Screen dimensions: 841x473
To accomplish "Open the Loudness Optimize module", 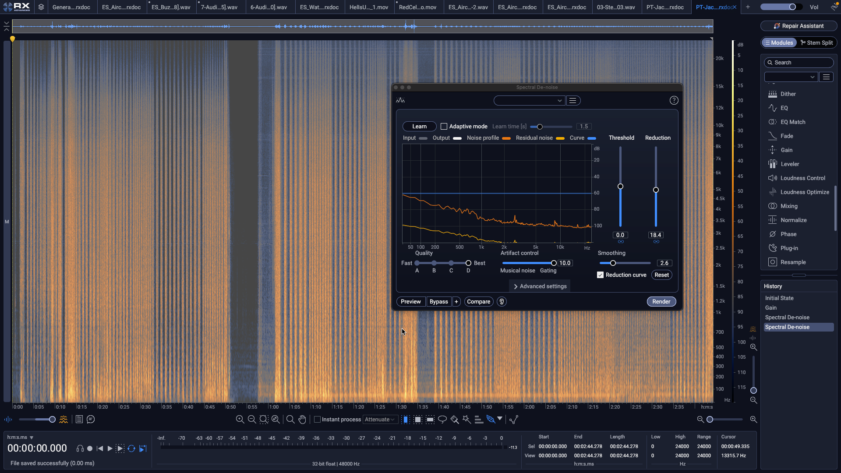I will 804,192.
